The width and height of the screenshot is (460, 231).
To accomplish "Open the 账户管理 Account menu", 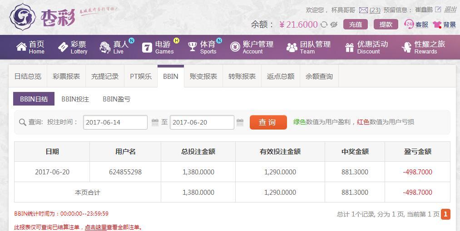I will pos(252,47).
